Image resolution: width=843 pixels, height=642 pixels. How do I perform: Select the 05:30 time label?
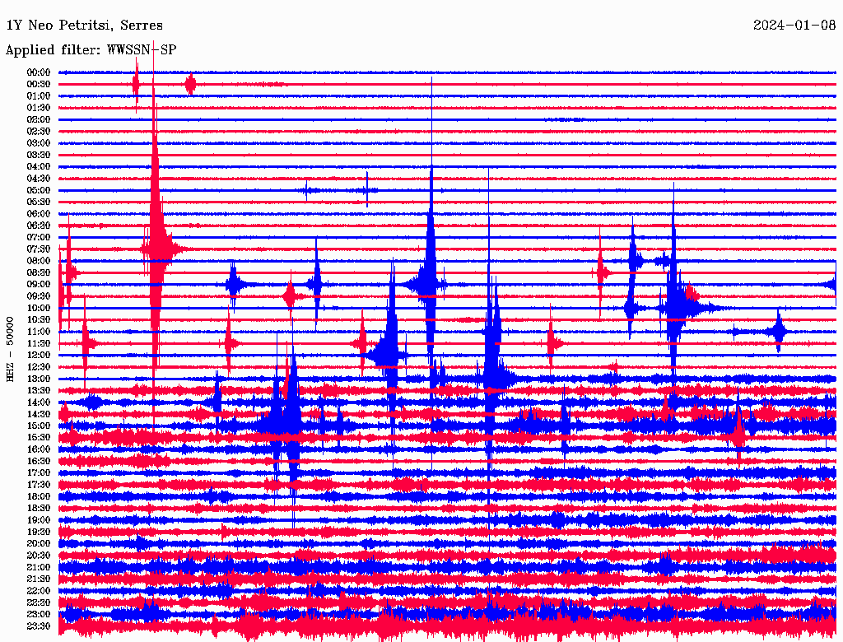[x=39, y=202]
